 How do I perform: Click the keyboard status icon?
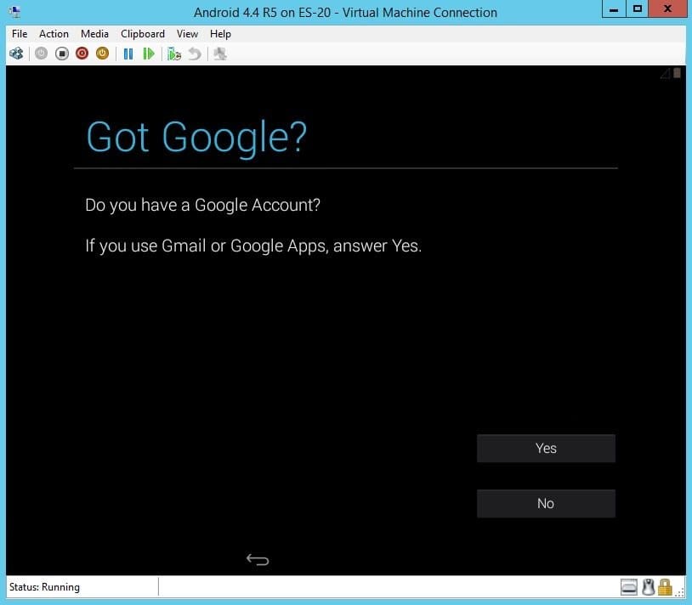(629, 587)
